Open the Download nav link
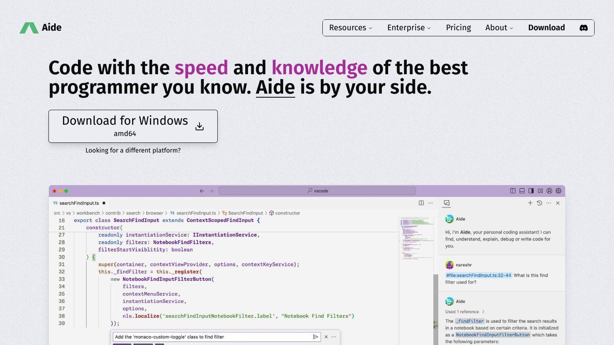The height and width of the screenshot is (345, 614). tap(547, 28)
